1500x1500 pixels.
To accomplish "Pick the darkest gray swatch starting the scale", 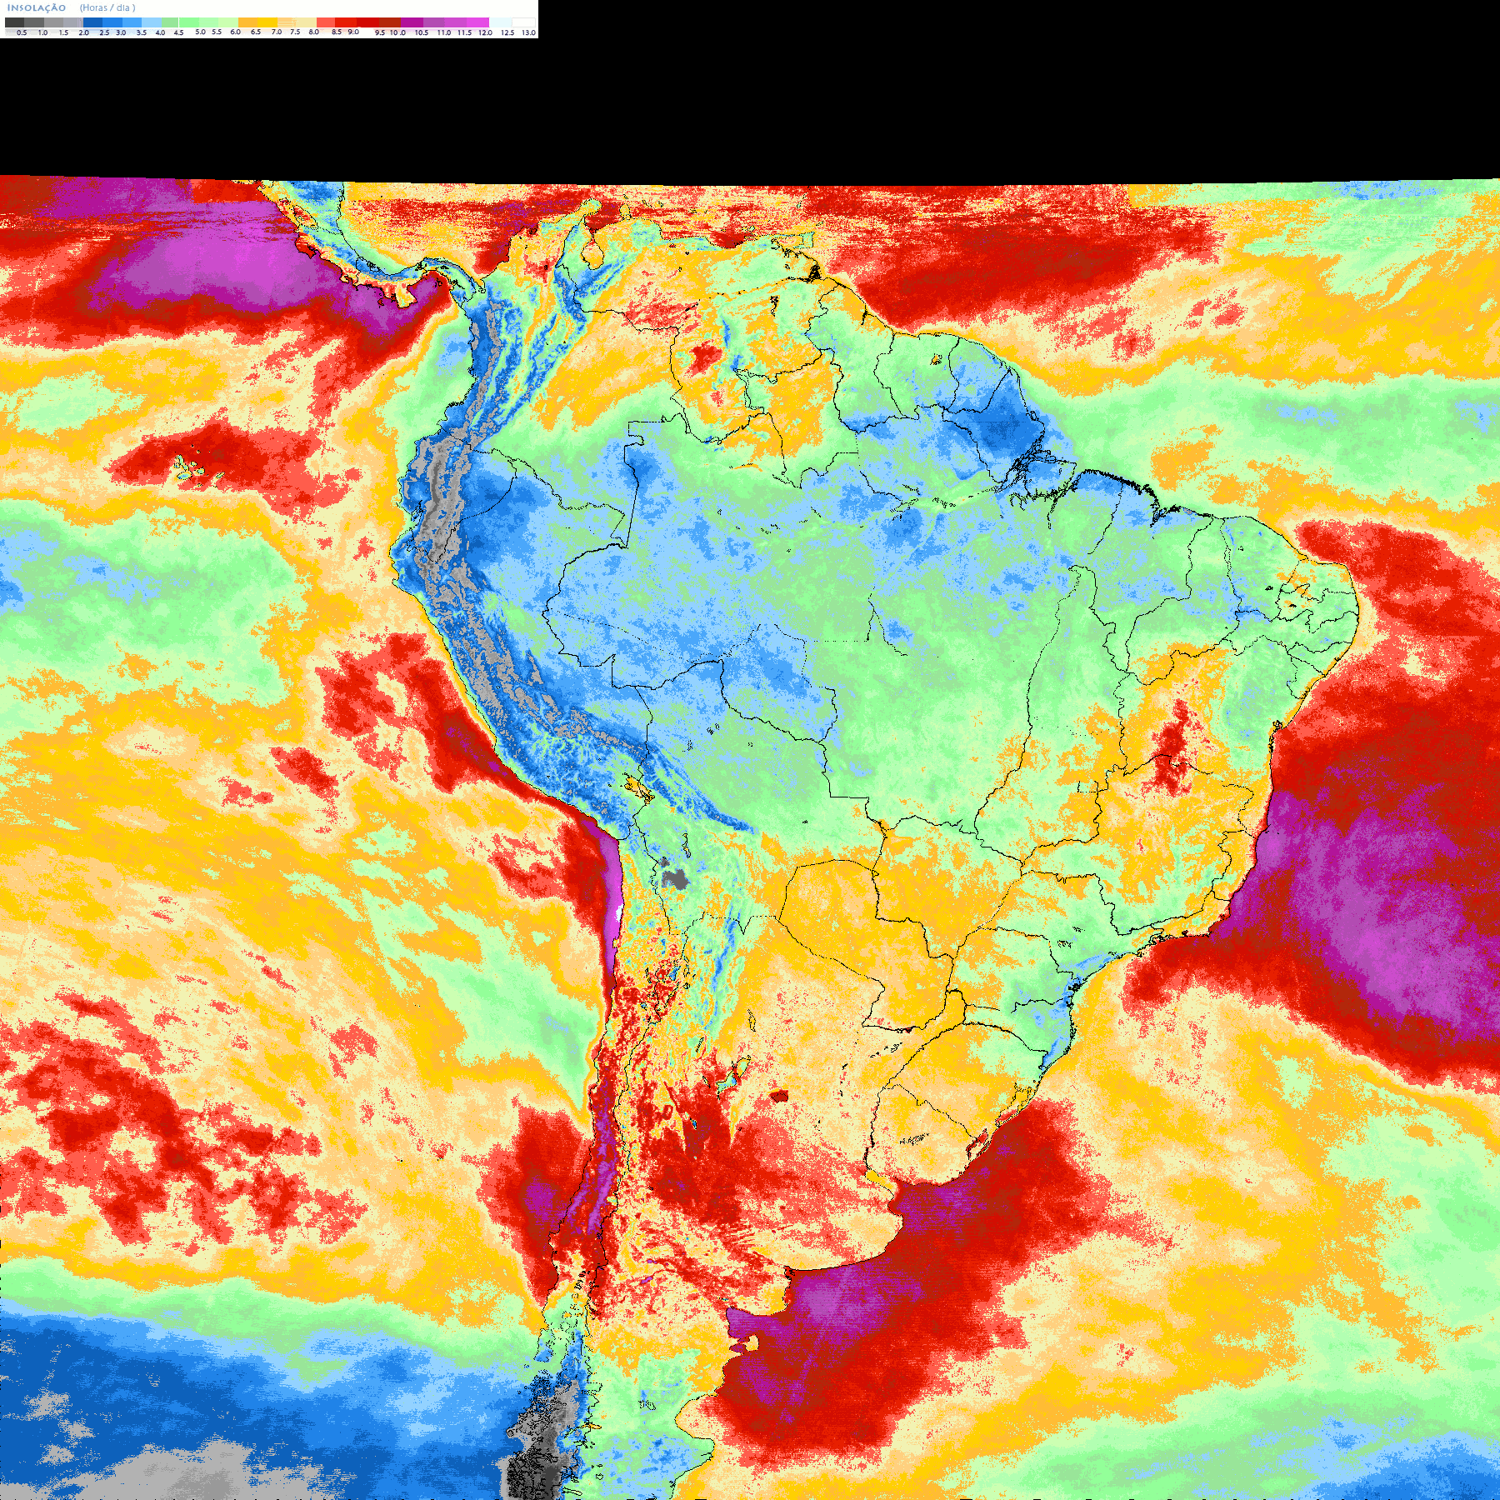I will 14,22.
